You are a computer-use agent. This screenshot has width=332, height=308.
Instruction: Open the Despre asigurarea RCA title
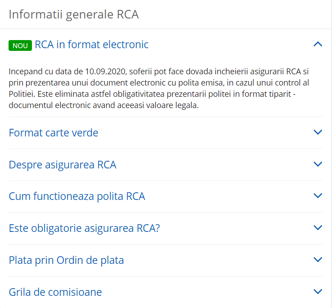point(63,165)
